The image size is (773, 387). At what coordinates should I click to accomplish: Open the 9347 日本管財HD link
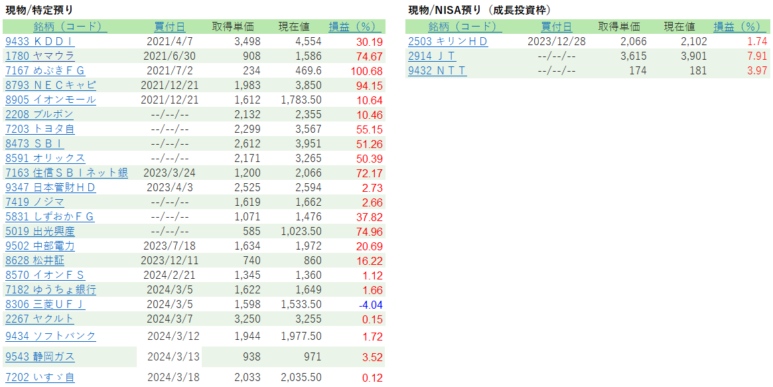50,187
